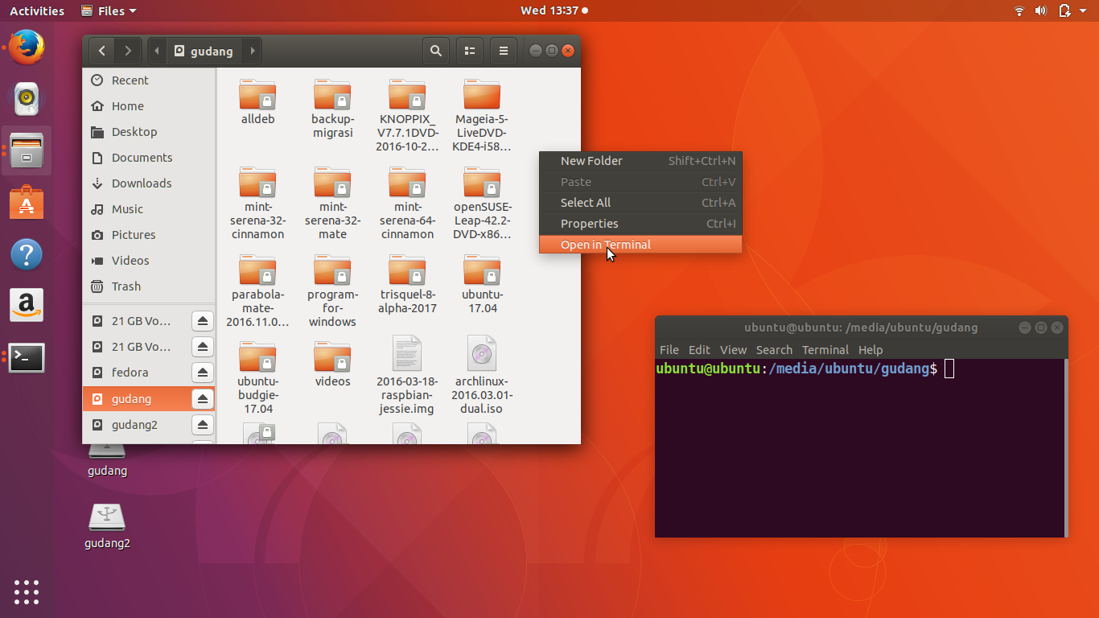
Task: Open Ubuntu Software from the dock
Action: [x=27, y=202]
